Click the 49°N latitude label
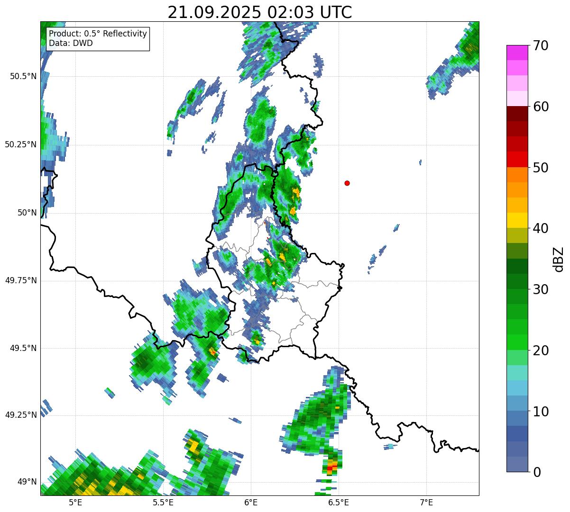570x512 pixels. point(27,482)
